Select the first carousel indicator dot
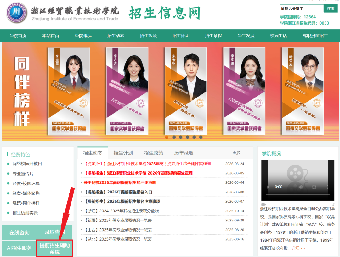The width and height of the screenshot is (340, 257). point(167,137)
